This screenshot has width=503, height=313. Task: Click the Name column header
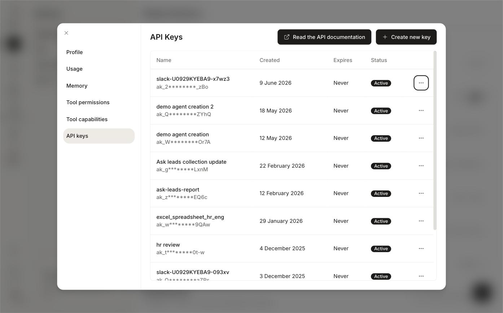click(x=164, y=60)
